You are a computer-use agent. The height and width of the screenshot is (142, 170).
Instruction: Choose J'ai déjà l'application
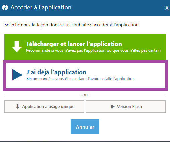point(85,76)
